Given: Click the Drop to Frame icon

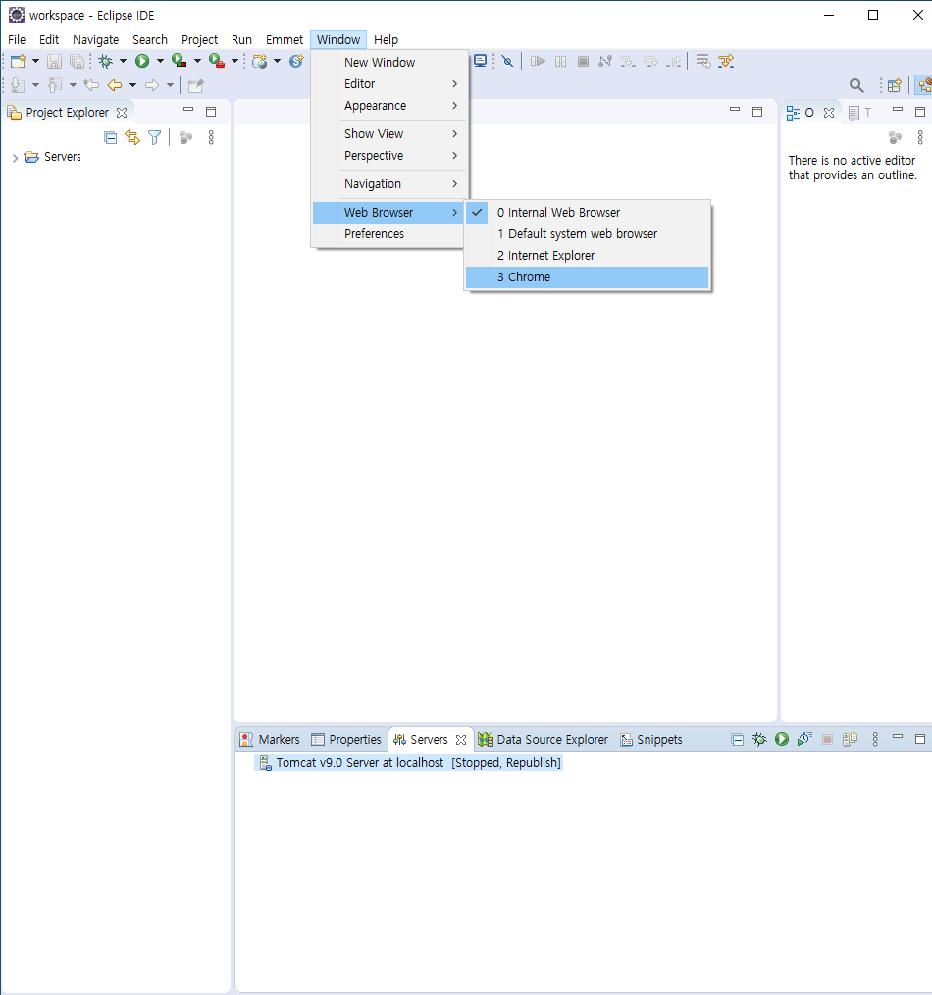Looking at the screenshot, I should click(702, 61).
